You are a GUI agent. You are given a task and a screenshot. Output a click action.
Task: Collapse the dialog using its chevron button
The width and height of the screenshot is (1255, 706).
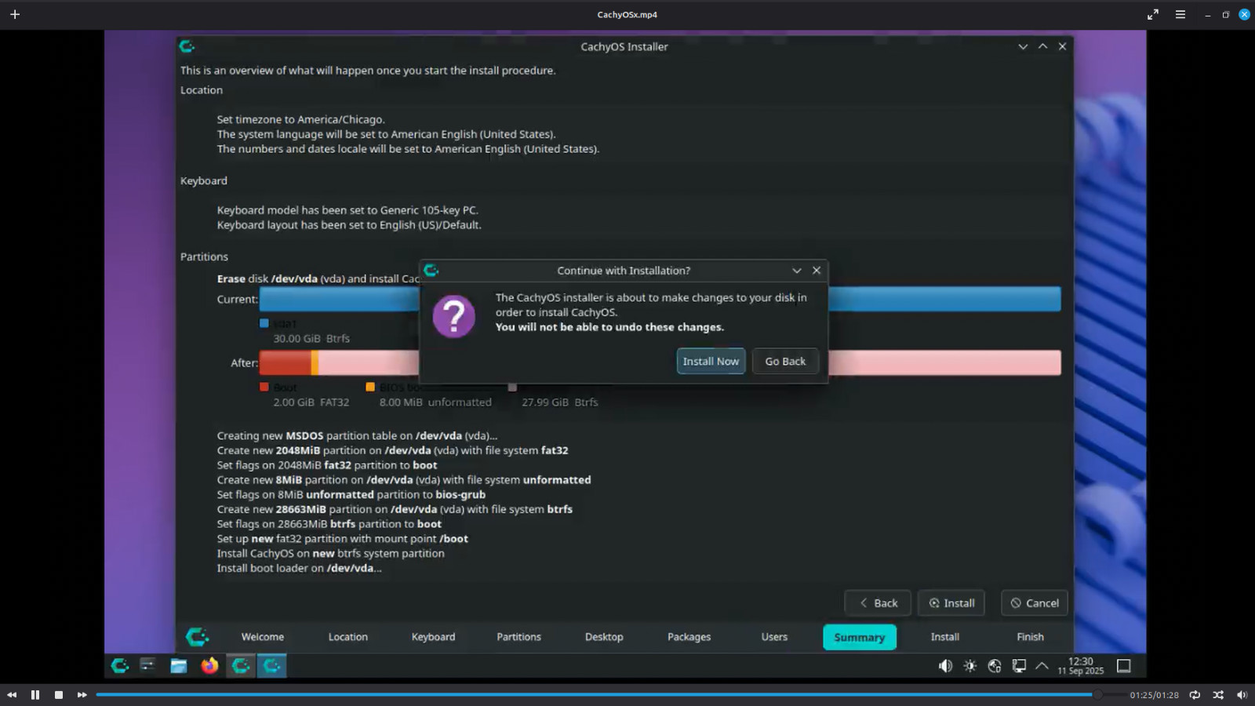[797, 271]
